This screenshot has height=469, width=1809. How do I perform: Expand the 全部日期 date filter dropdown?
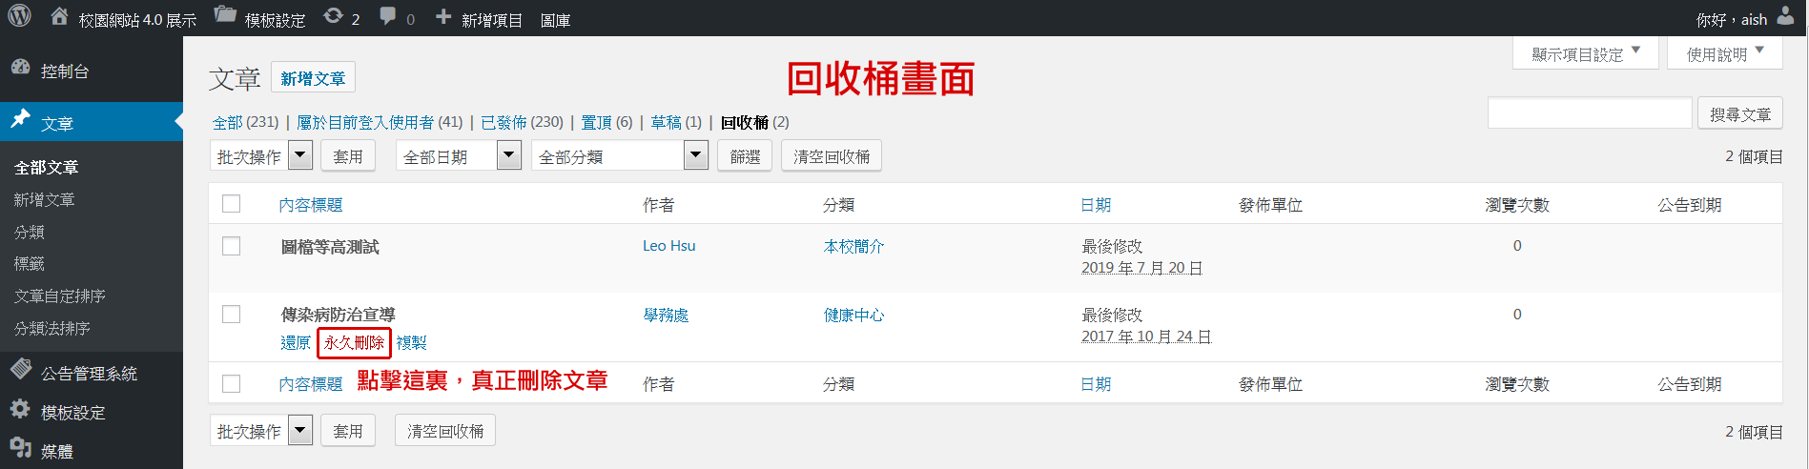tap(458, 155)
